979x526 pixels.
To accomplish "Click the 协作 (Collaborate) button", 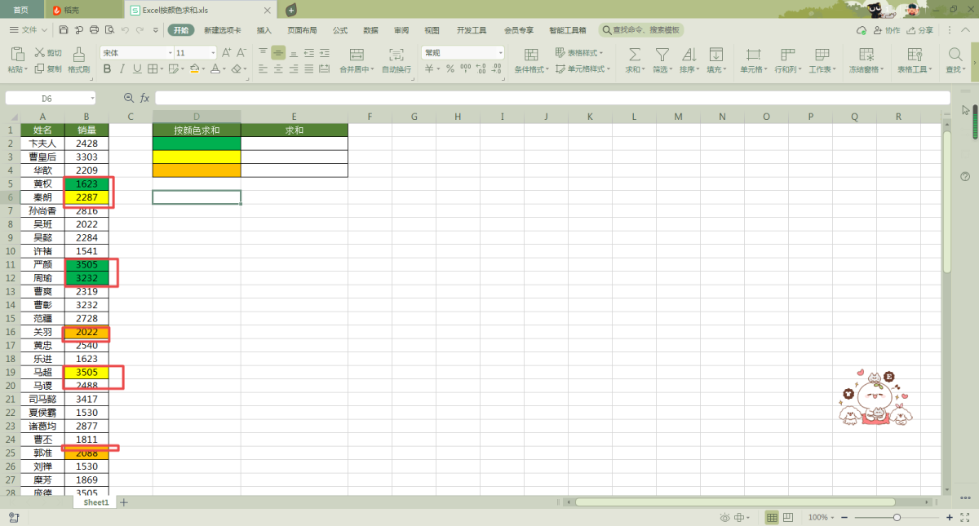I will click(x=887, y=30).
